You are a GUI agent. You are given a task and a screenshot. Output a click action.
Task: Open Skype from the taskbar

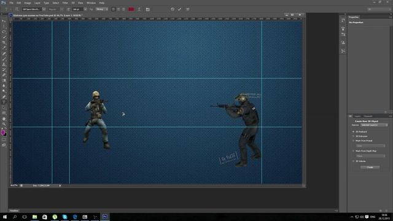64,217
